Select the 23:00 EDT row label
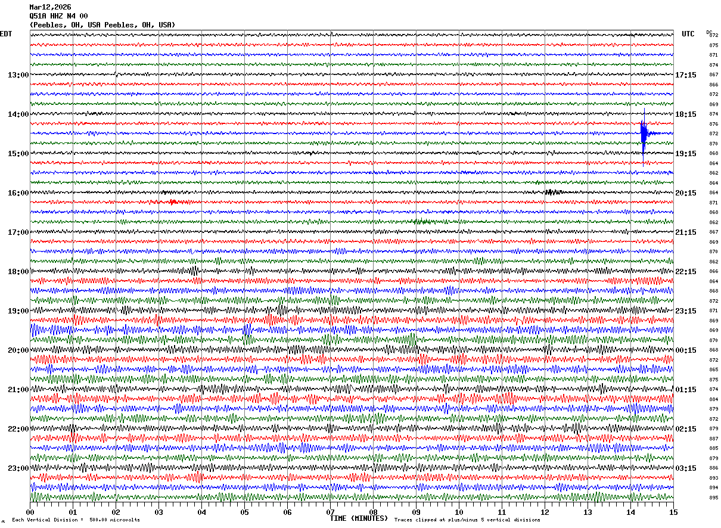The height and width of the screenshot is (528, 721). tap(18, 468)
